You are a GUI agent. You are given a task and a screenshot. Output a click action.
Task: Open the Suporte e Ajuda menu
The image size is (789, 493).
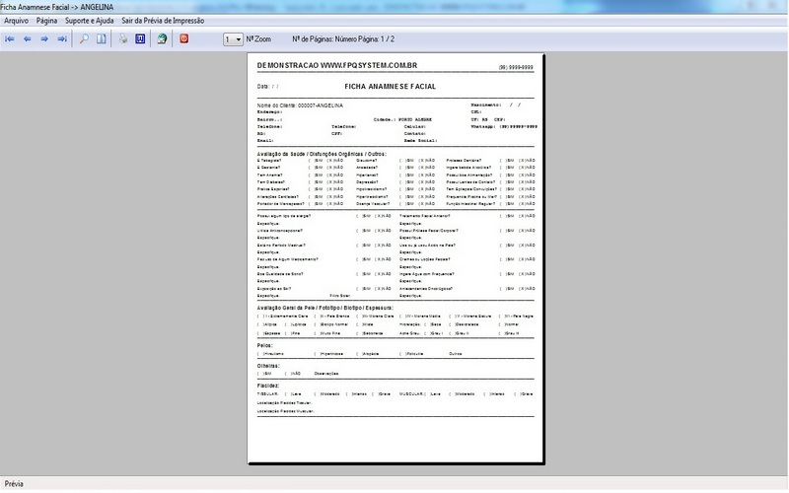click(90, 21)
